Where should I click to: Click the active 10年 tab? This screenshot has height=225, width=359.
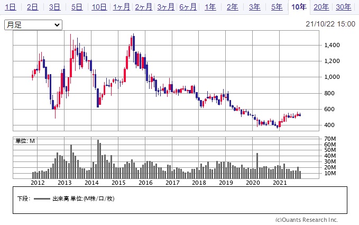pos(299,7)
